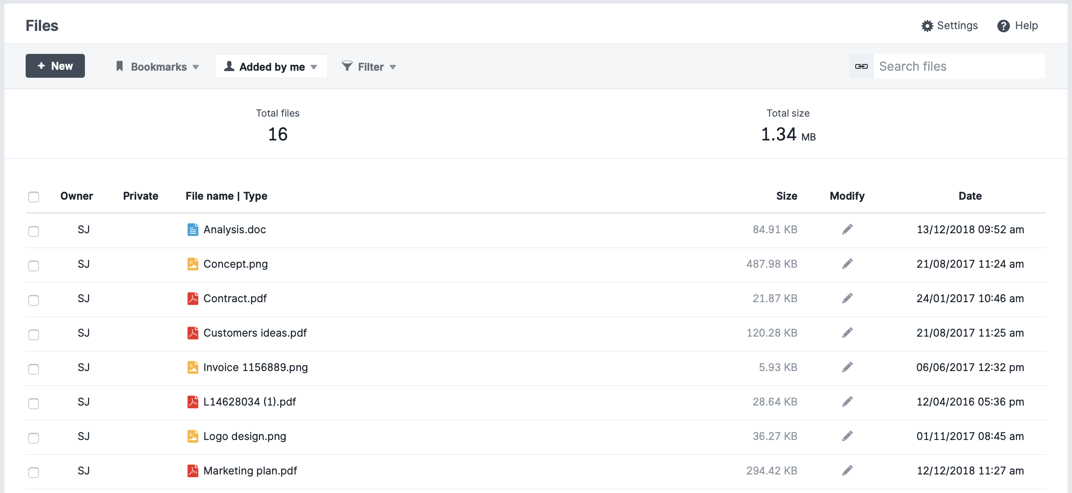The width and height of the screenshot is (1072, 493).
Task: Click the Total files count 16
Action: [x=278, y=134]
